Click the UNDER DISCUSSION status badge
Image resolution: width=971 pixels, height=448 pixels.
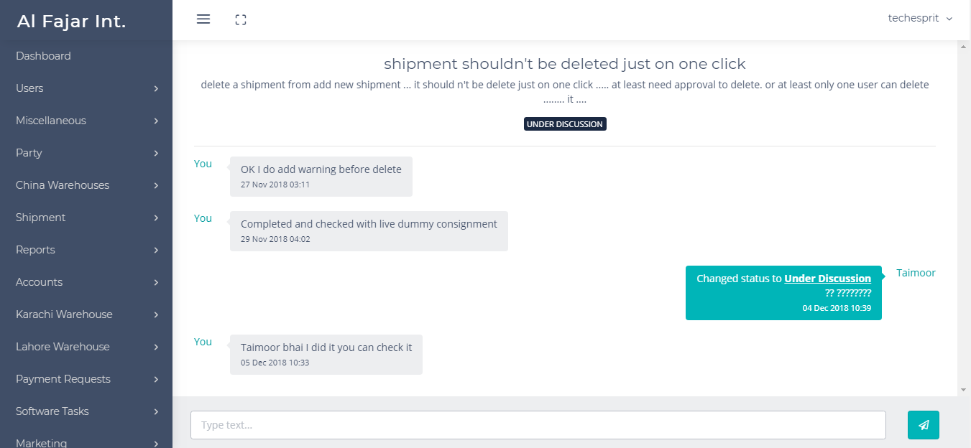564,124
